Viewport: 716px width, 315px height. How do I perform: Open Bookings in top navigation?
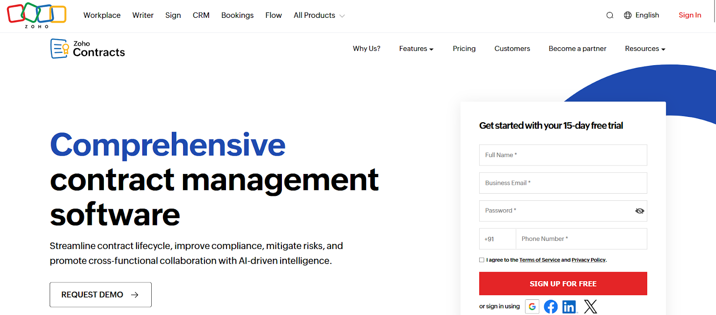(x=237, y=15)
